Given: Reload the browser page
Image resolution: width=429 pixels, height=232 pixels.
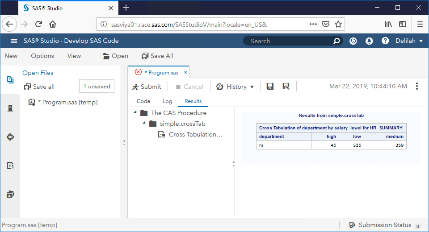Looking at the screenshot, I should [x=38, y=25].
